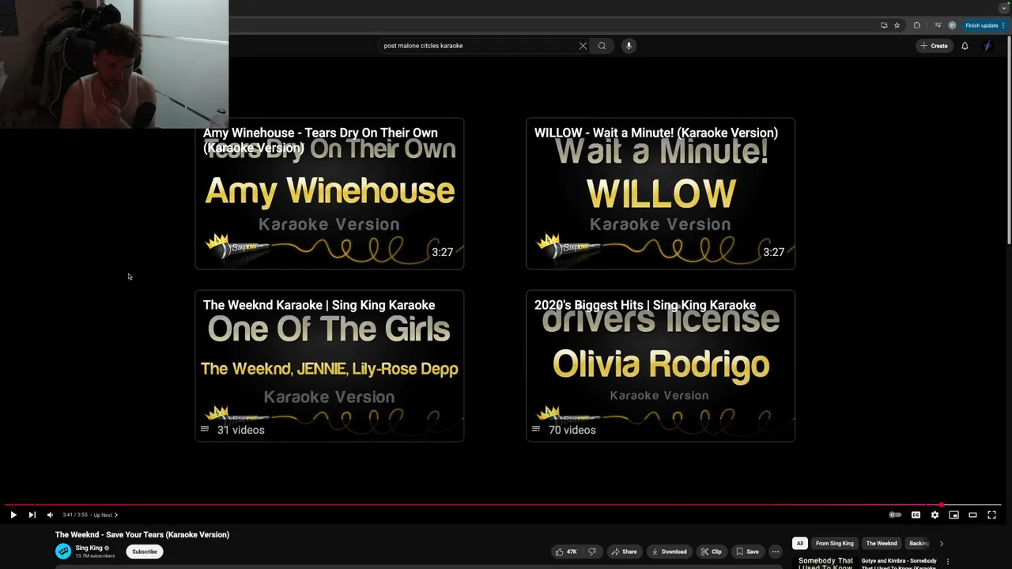The width and height of the screenshot is (1012, 569).
Task: Install app icon in address bar
Action: click(x=884, y=25)
